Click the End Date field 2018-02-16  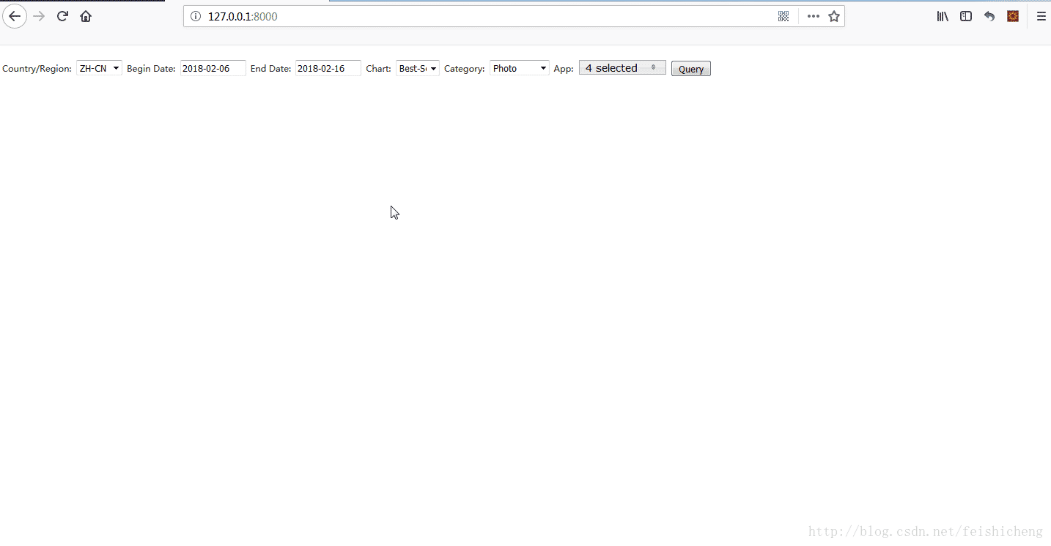tap(328, 68)
